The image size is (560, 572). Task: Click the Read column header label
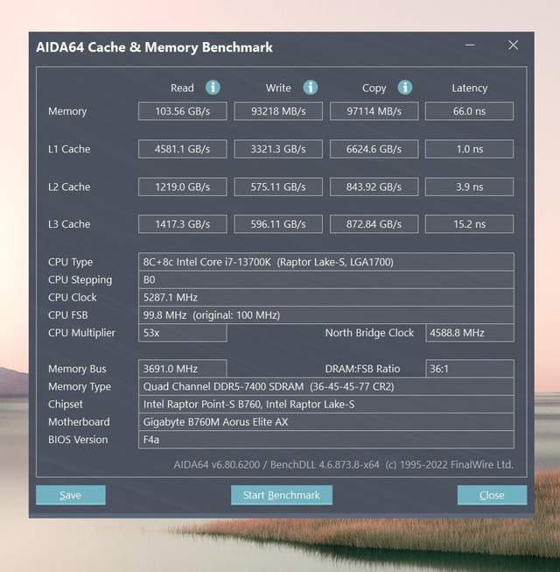[x=182, y=88]
